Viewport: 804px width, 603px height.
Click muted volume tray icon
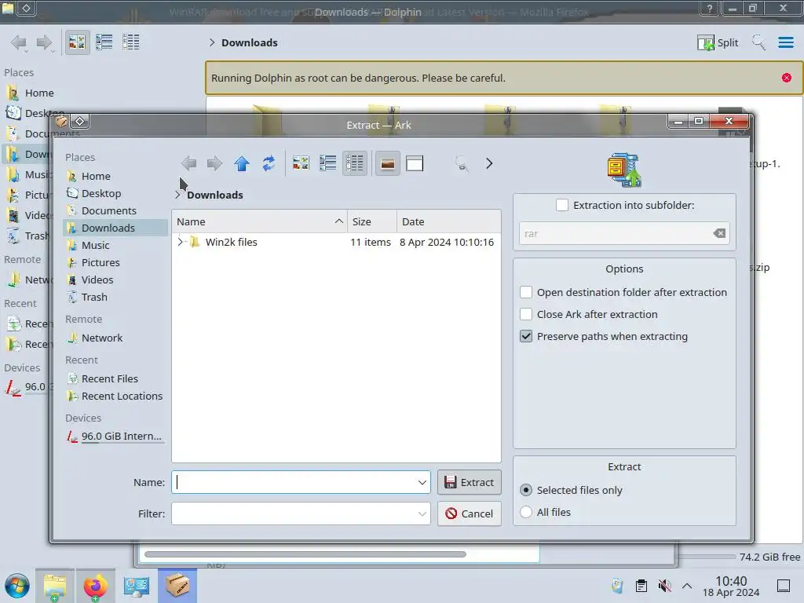[664, 586]
